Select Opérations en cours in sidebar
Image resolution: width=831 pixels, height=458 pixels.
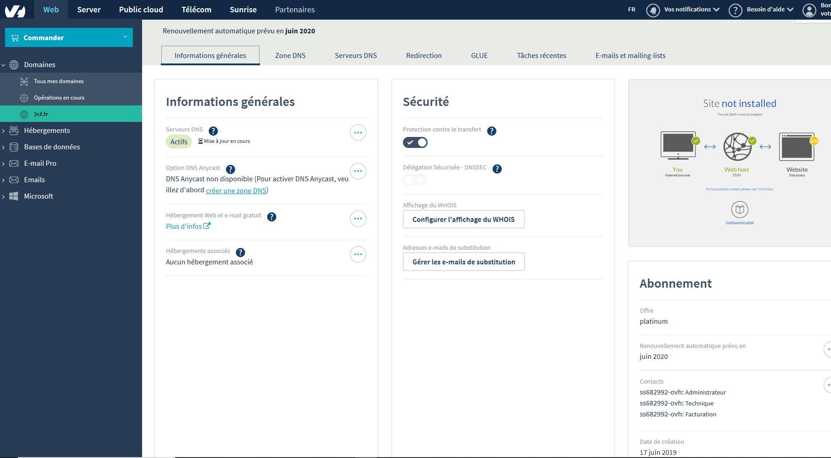[59, 98]
